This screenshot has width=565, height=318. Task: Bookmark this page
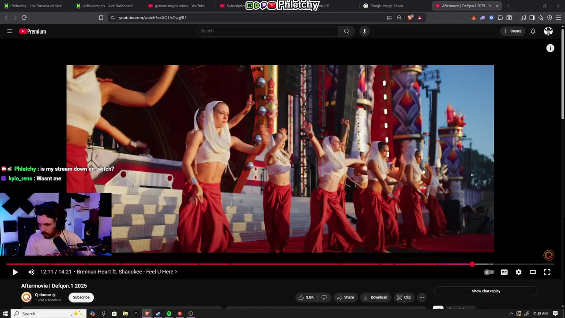coord(101,18)
